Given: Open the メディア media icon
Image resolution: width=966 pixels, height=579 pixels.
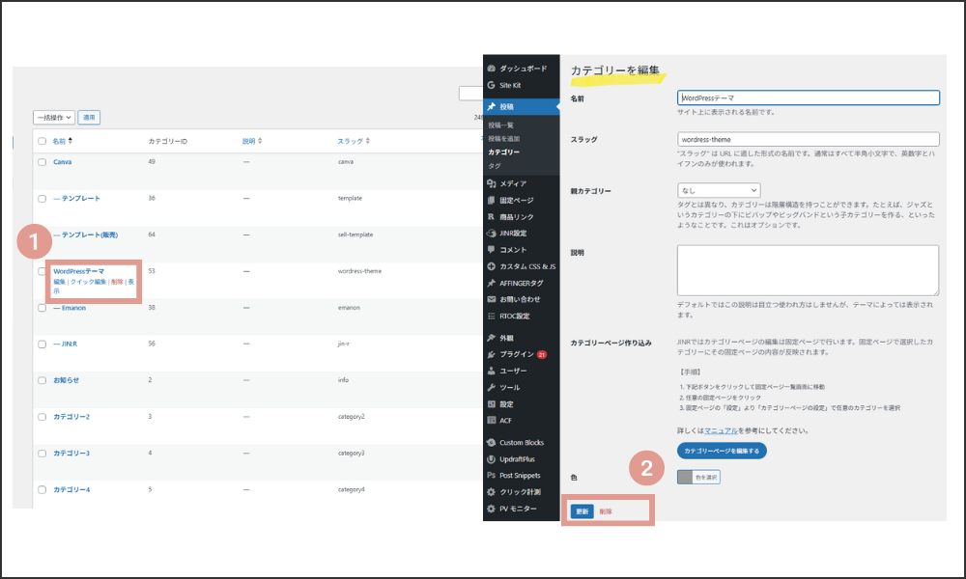Looking at the screenshot, I should click(491, 183).
